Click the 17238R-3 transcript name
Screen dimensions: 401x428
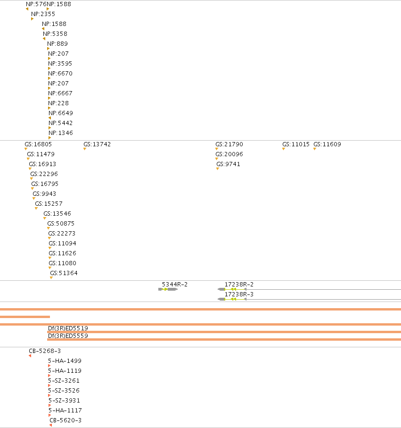pos(239,294)
